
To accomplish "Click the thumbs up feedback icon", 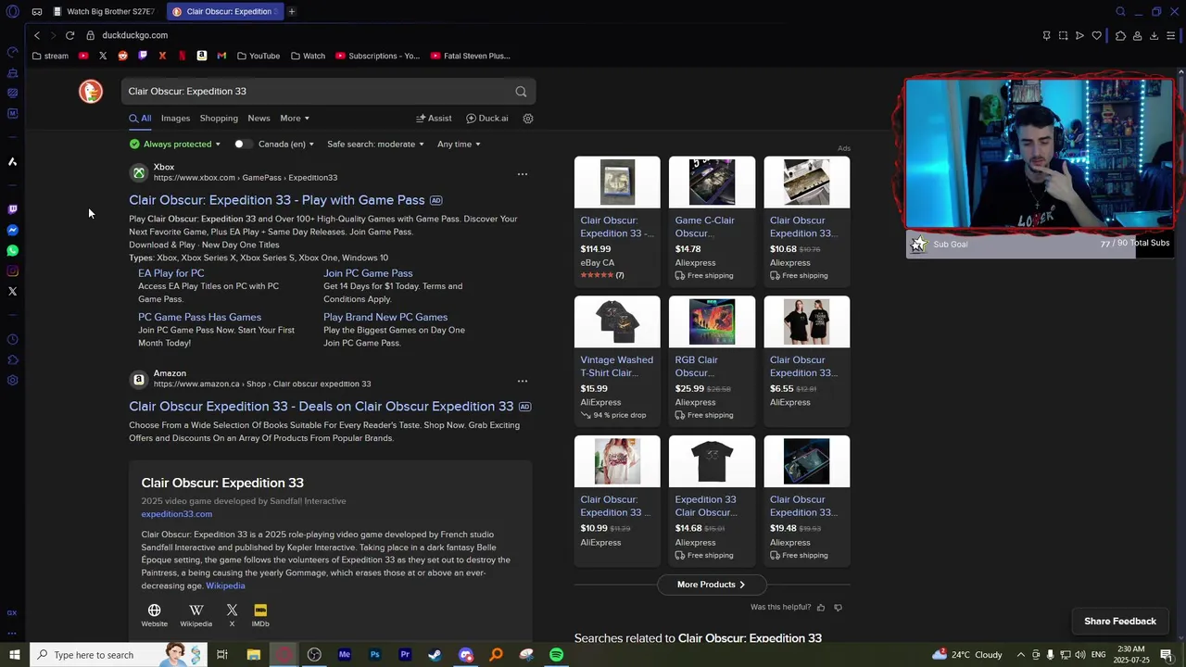I will coord(821,608).
